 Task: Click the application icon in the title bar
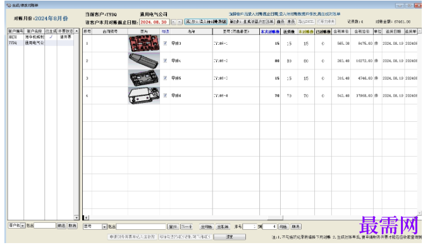point(9,5)
